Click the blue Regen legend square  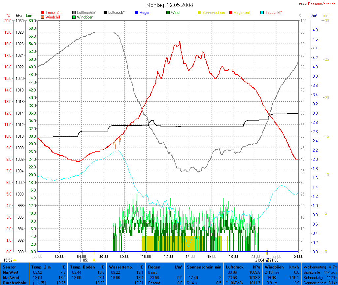137,13
